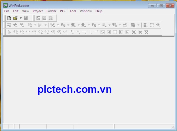Viewport: 177px width, 131px height.
Task: Select the reset coil (R) tool
Action: [x=59, y=32]
